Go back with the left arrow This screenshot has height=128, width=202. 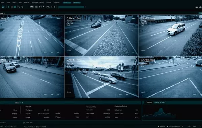(x=52, y=7)
